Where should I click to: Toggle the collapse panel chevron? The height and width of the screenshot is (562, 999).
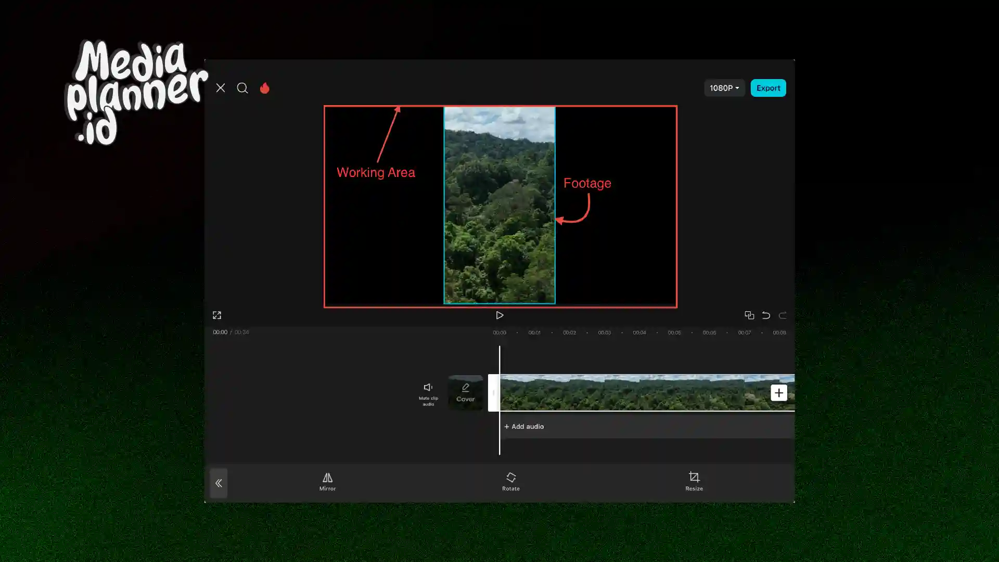[x=218, y=482]
